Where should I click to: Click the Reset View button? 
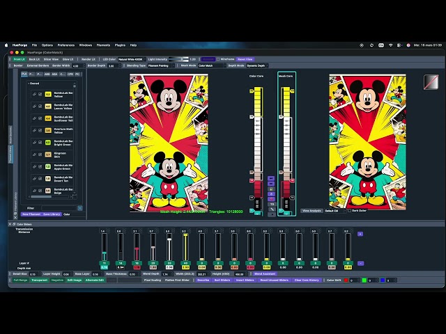click(x=245, y=59)
